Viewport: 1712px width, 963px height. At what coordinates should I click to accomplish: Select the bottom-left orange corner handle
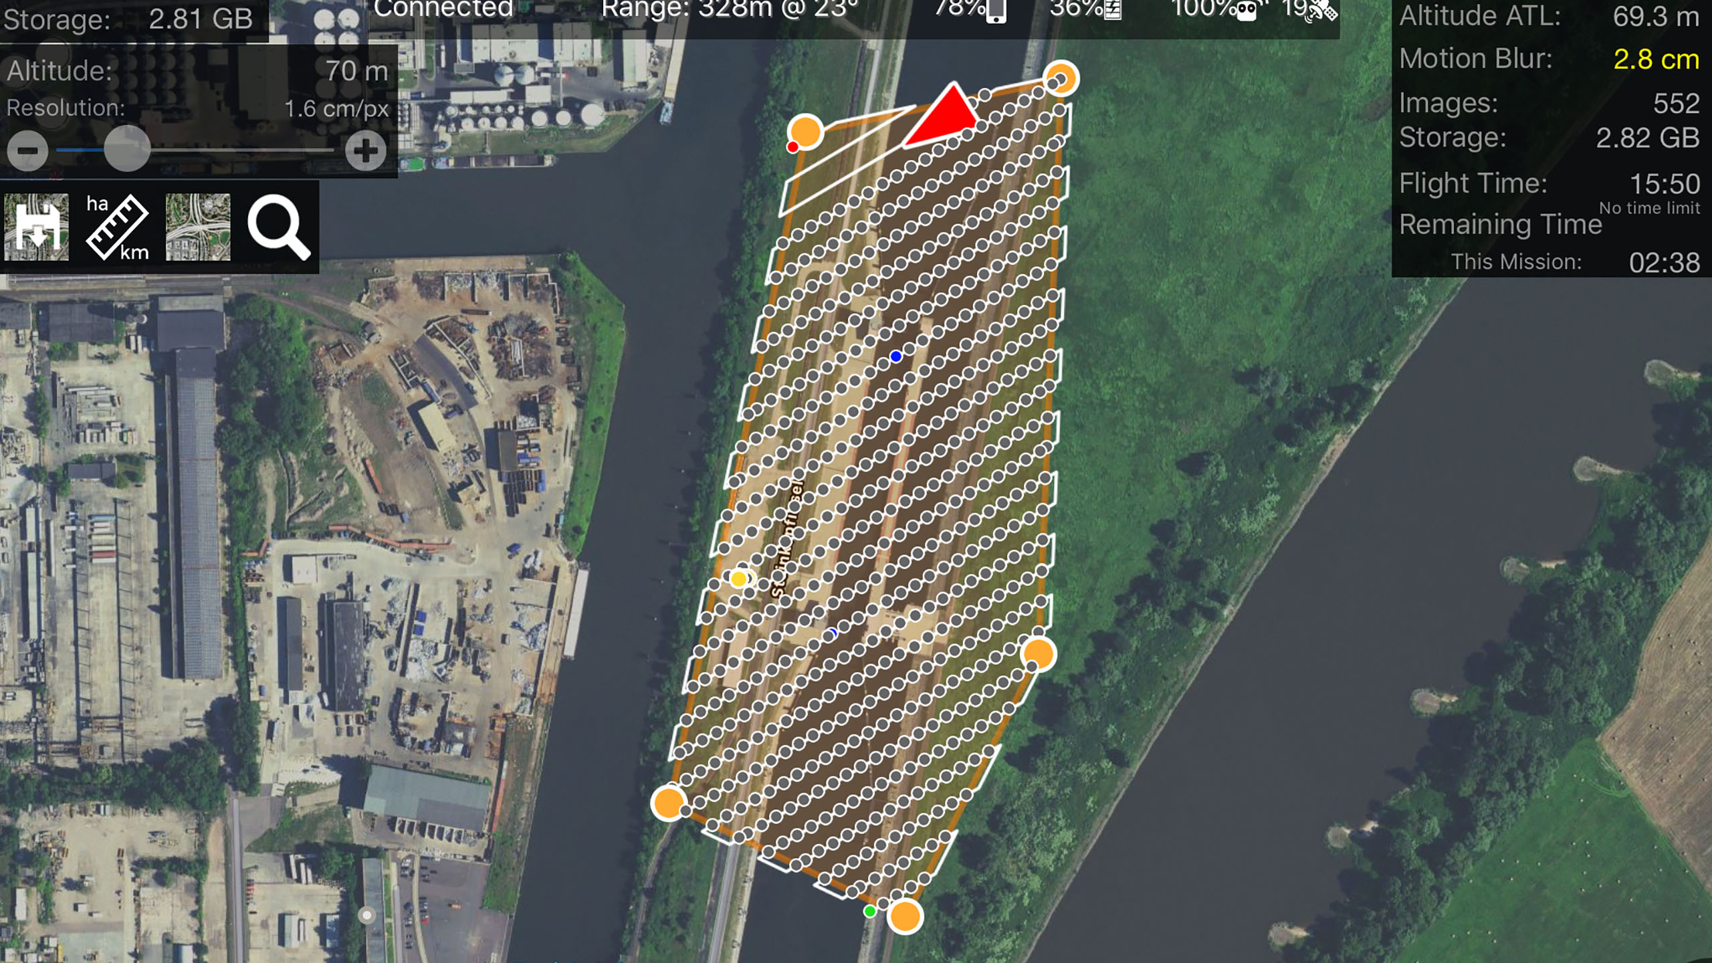point(668,802)
